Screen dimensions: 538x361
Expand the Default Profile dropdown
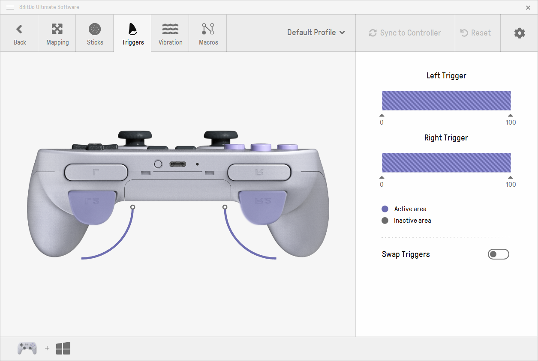click(316, 33)
